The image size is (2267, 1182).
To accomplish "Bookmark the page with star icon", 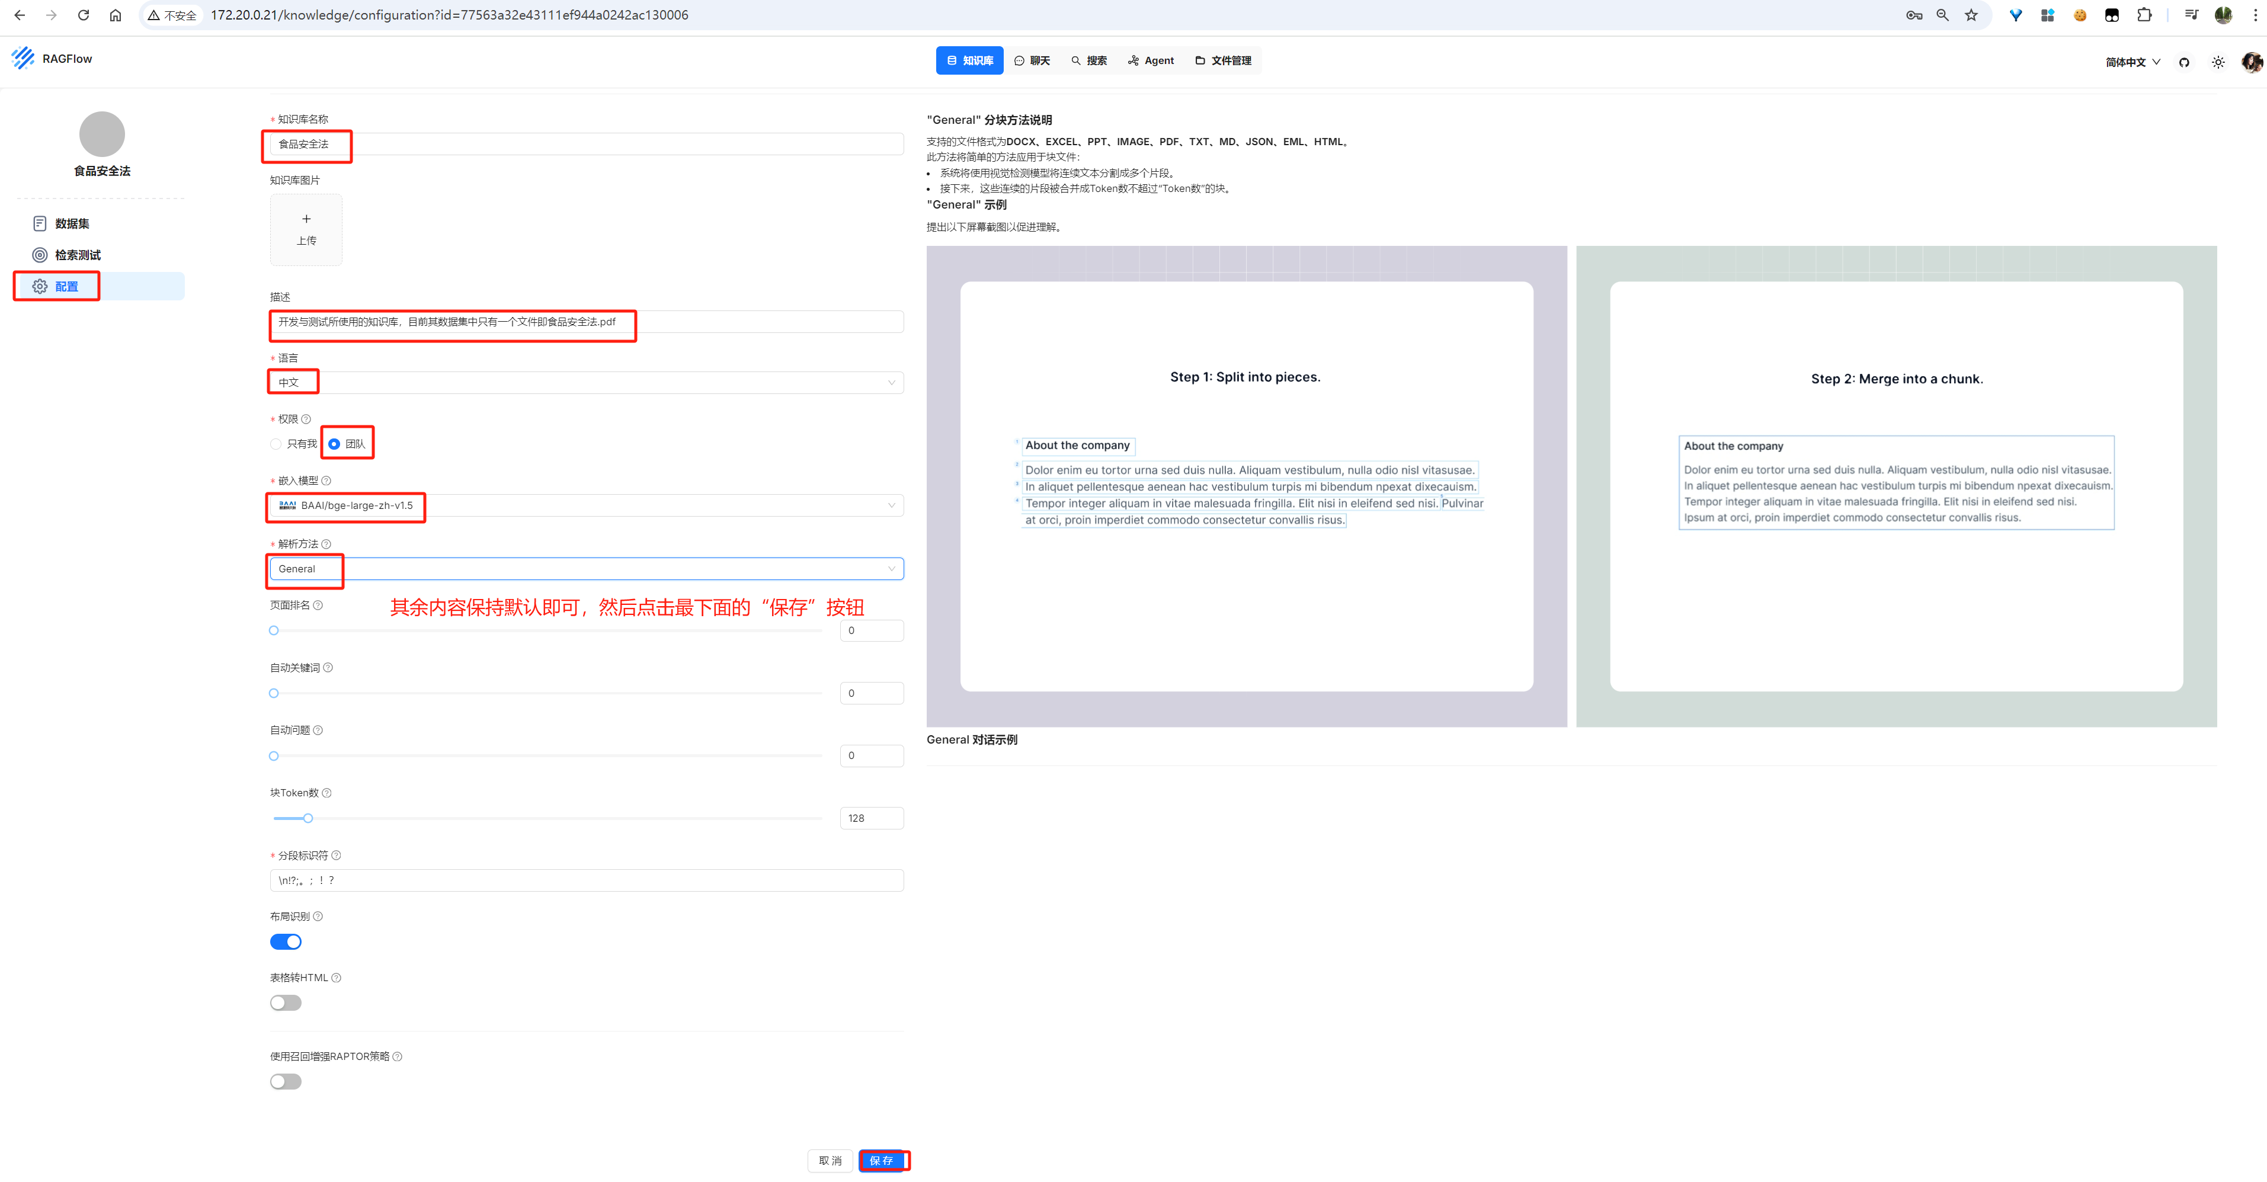I will [x=1971, y=15].
